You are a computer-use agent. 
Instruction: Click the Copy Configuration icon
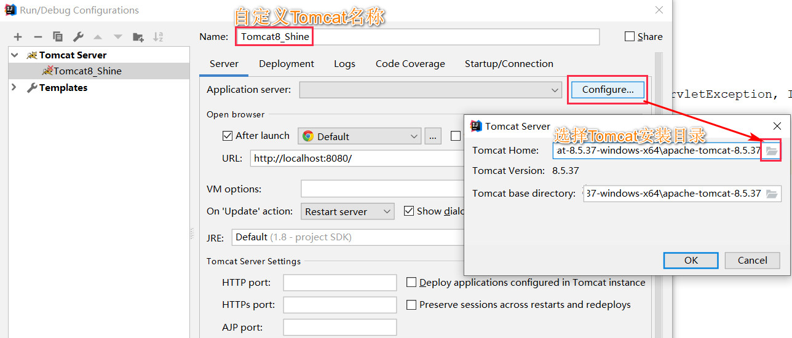58,37
